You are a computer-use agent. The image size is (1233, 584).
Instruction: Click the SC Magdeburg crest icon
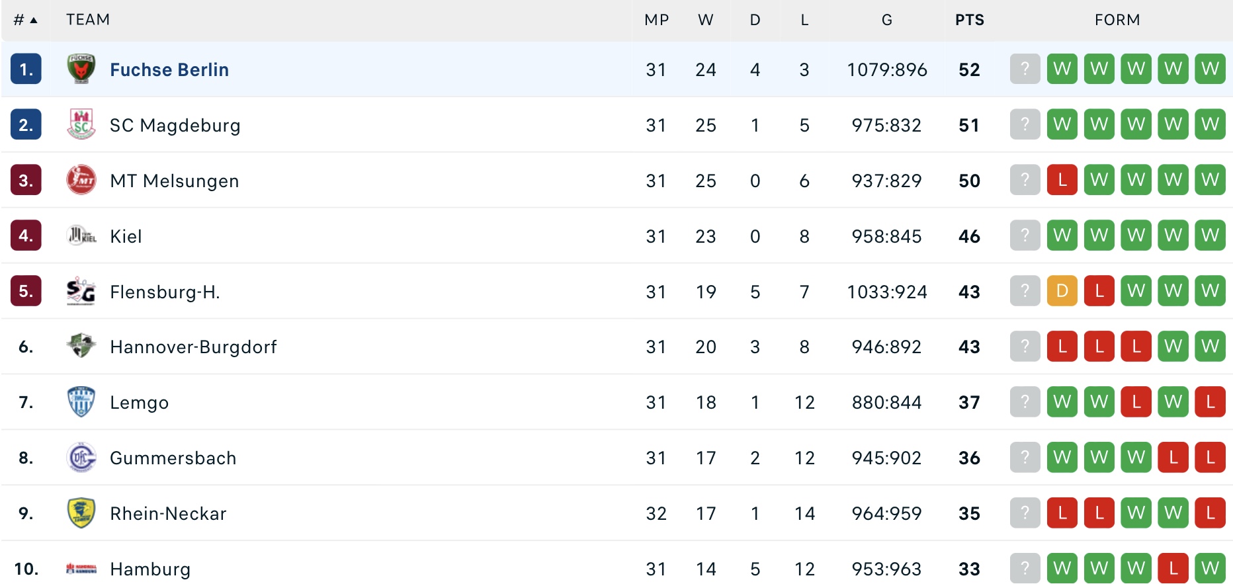tap(81, 124)
